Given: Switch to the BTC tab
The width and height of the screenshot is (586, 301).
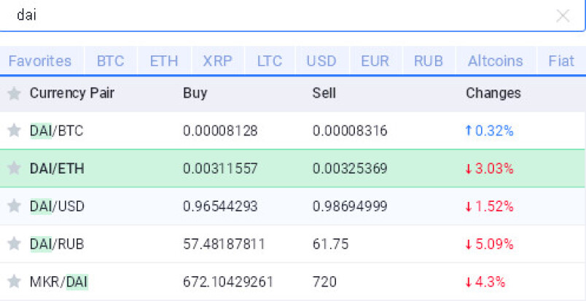Looking at the screenshot, I should [111, 60].
